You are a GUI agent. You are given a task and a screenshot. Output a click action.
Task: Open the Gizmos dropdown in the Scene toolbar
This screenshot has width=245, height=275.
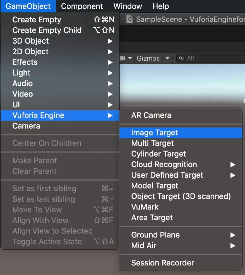click(149, 58)
